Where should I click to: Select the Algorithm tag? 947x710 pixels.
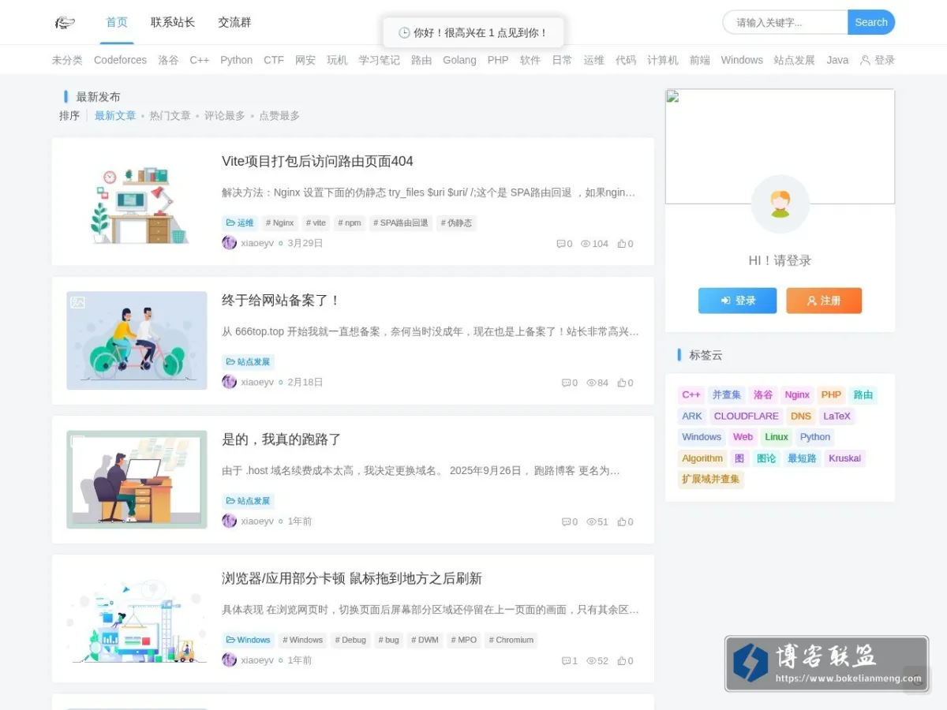point(702,458)
